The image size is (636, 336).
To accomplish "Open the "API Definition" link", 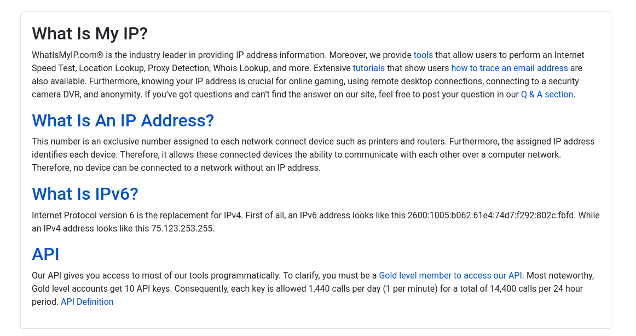I will 87,302.
